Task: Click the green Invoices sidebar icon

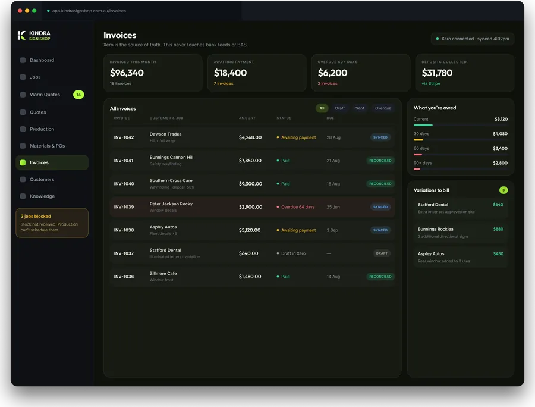Action: 23,162
